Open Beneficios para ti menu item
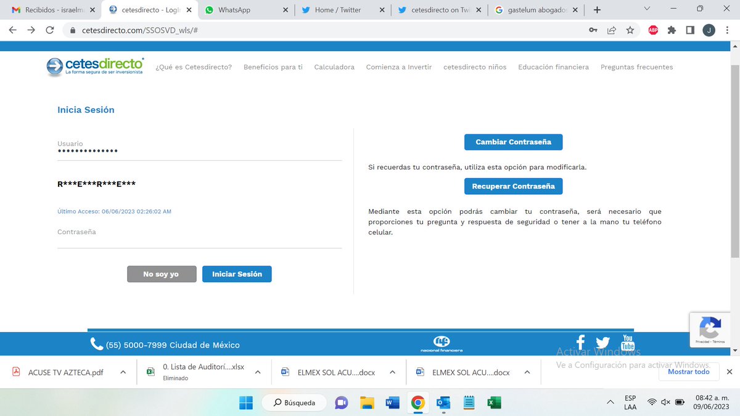Screen dimensions: 740x416 click(x=273, y=67)
